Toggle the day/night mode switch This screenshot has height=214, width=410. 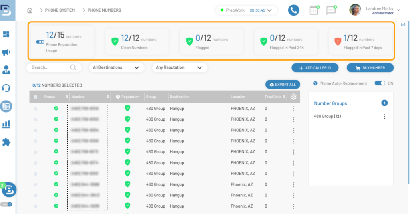click(x=6, y=204)
